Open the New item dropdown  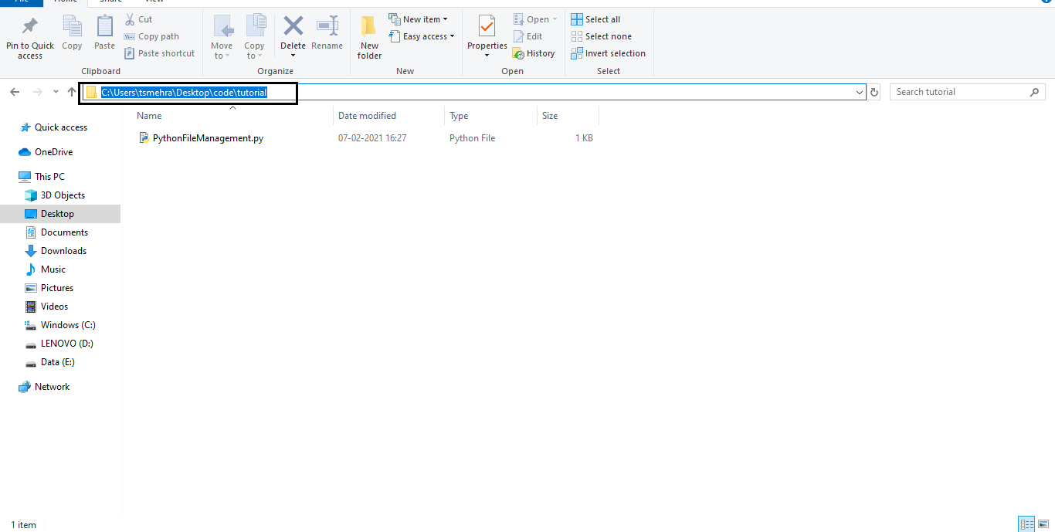(418, 19)
